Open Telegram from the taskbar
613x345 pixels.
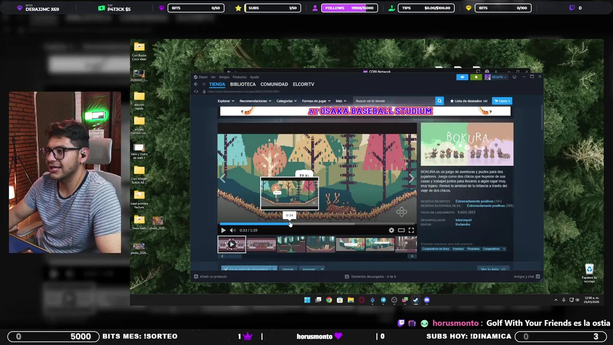(x=383, y=300)
